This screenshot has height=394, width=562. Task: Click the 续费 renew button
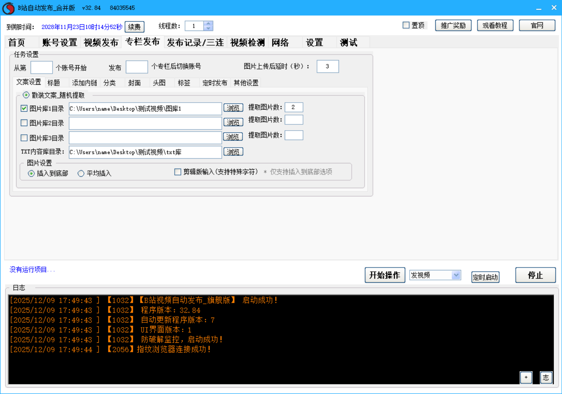pyautogui.click(x=134, y=27)
